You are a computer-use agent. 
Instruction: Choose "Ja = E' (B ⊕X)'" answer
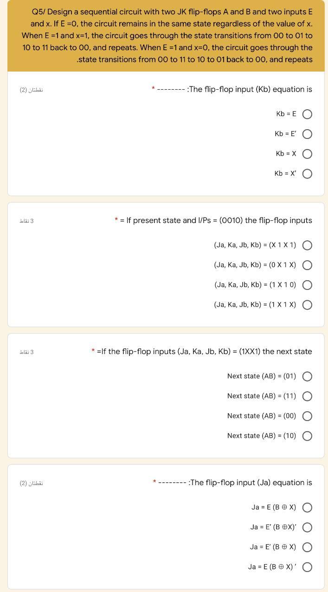(307, 527)
